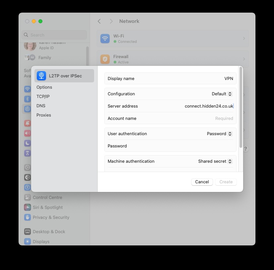
Task: Click the Privacy & Security hand icon
Action: pyautogui.click(x=27, y=217)
